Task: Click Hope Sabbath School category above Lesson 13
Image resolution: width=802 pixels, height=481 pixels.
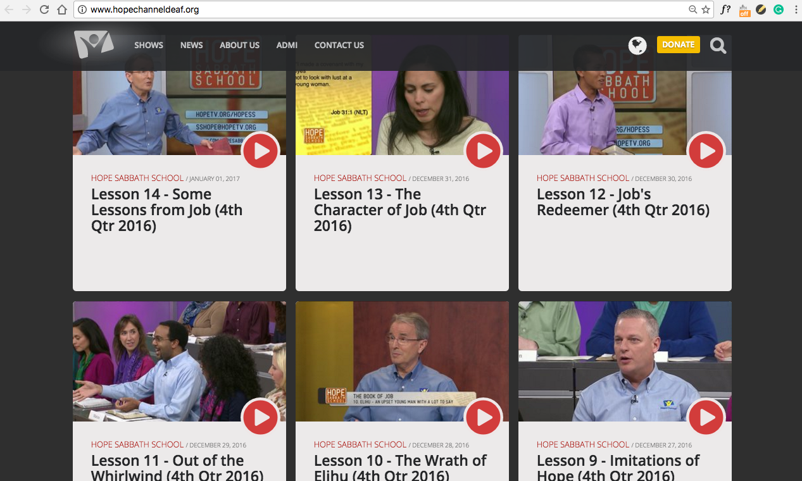Action: [360, 178]
